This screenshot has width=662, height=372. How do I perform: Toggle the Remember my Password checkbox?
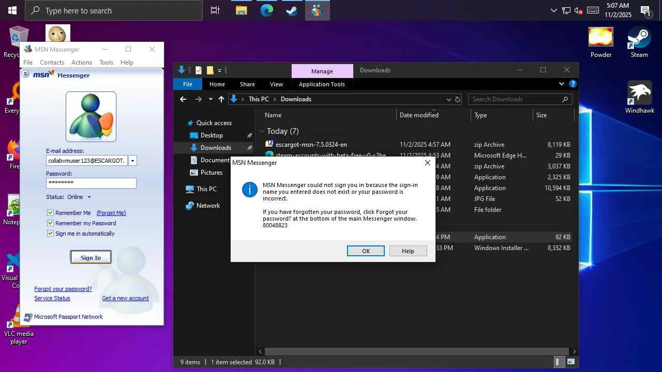[x=50, y=223]
